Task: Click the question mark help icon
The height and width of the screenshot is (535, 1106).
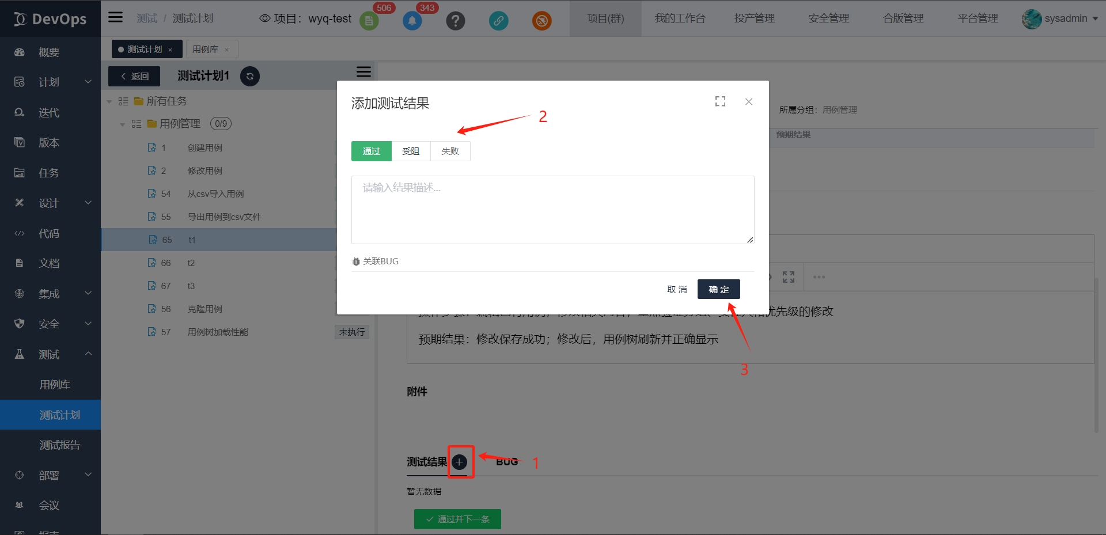Action: point(455,21)
